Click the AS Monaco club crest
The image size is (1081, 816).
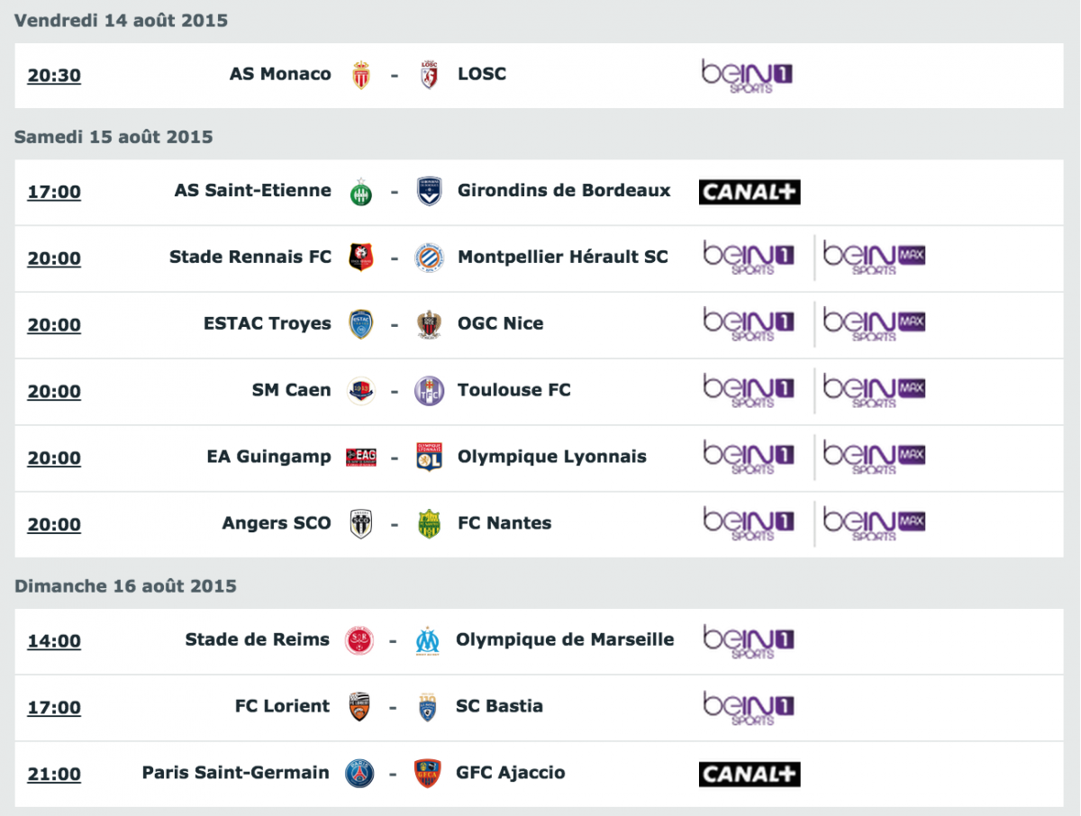point(361,75)
